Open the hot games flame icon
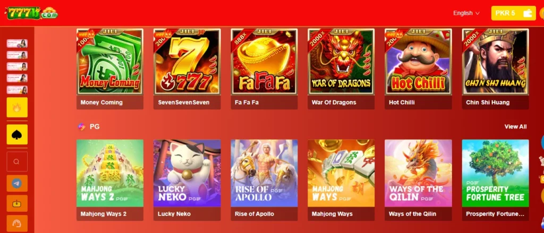 [x=17, y=108]
